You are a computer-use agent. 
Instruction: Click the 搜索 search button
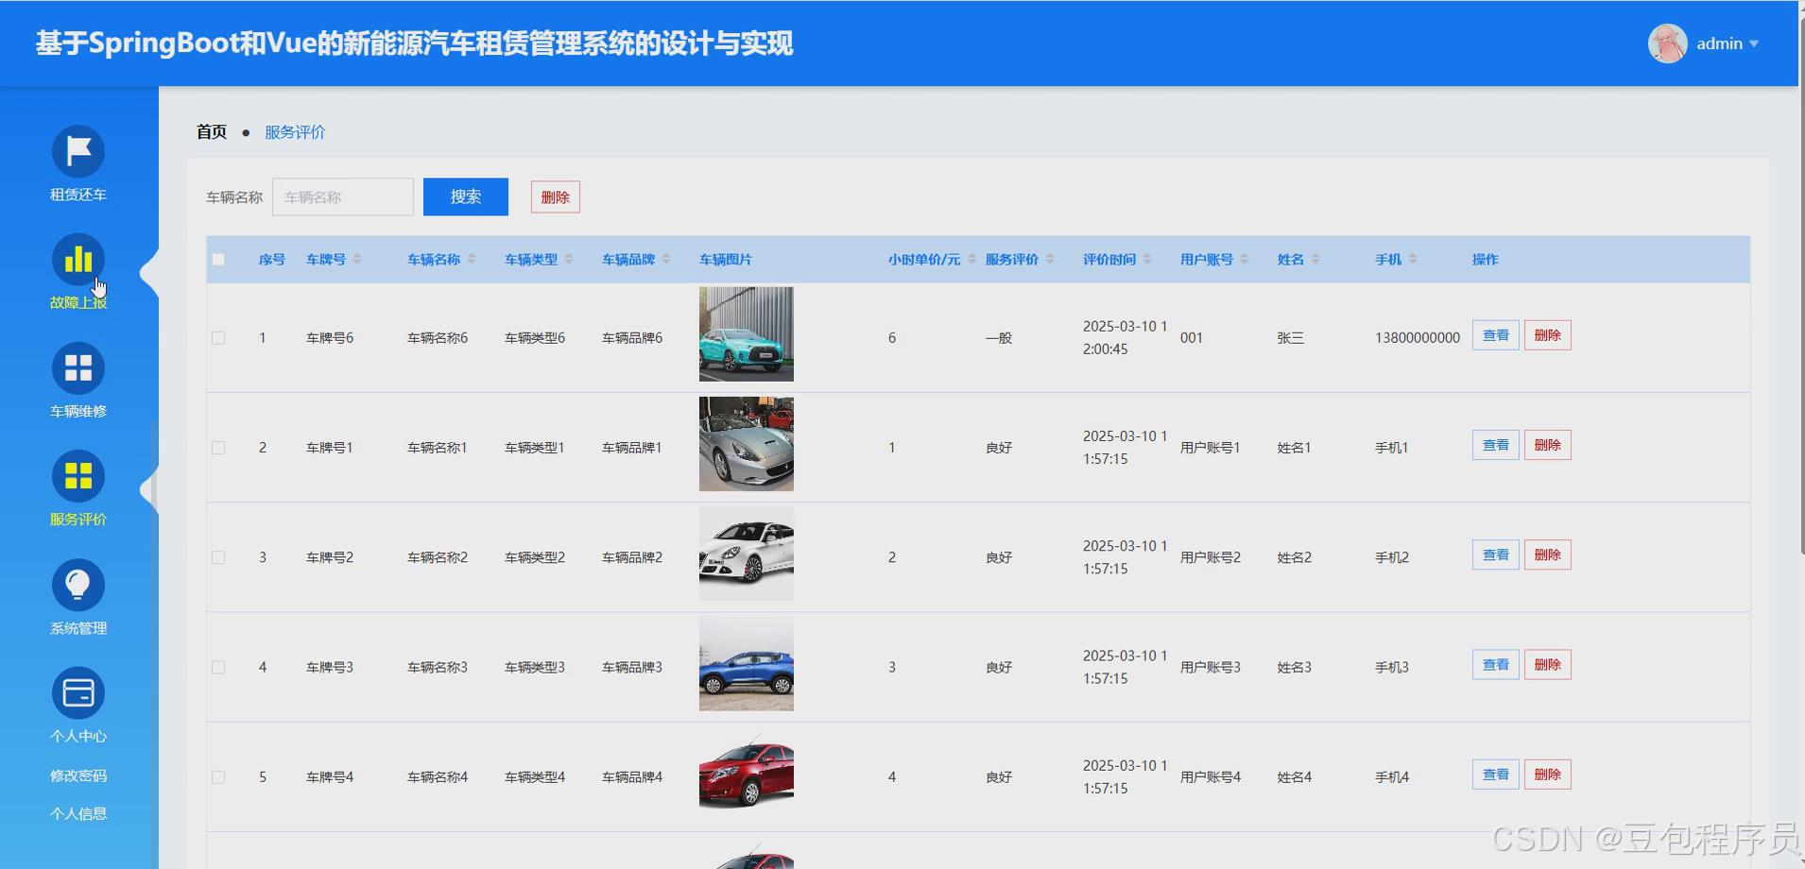[465, 196]
